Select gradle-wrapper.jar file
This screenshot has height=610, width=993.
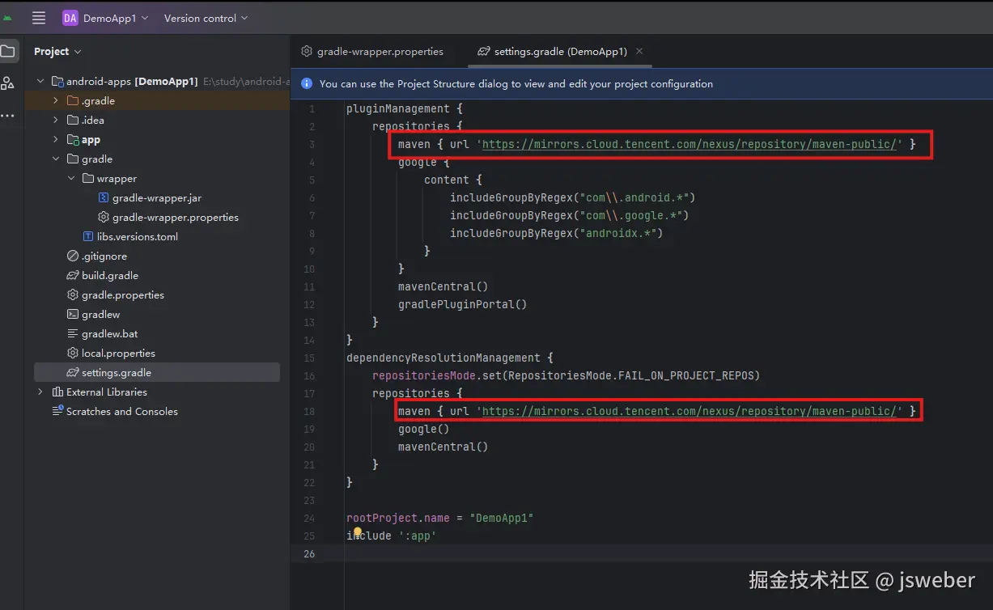coord(156,197)
